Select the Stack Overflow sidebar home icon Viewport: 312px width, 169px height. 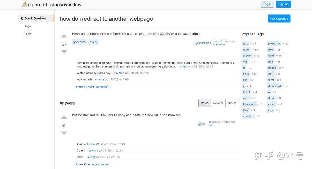tap(22, 18)
